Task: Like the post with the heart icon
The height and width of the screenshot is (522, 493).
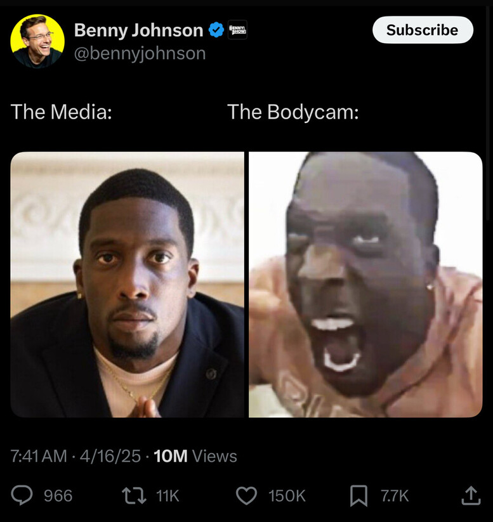Action: click(246, 496)
